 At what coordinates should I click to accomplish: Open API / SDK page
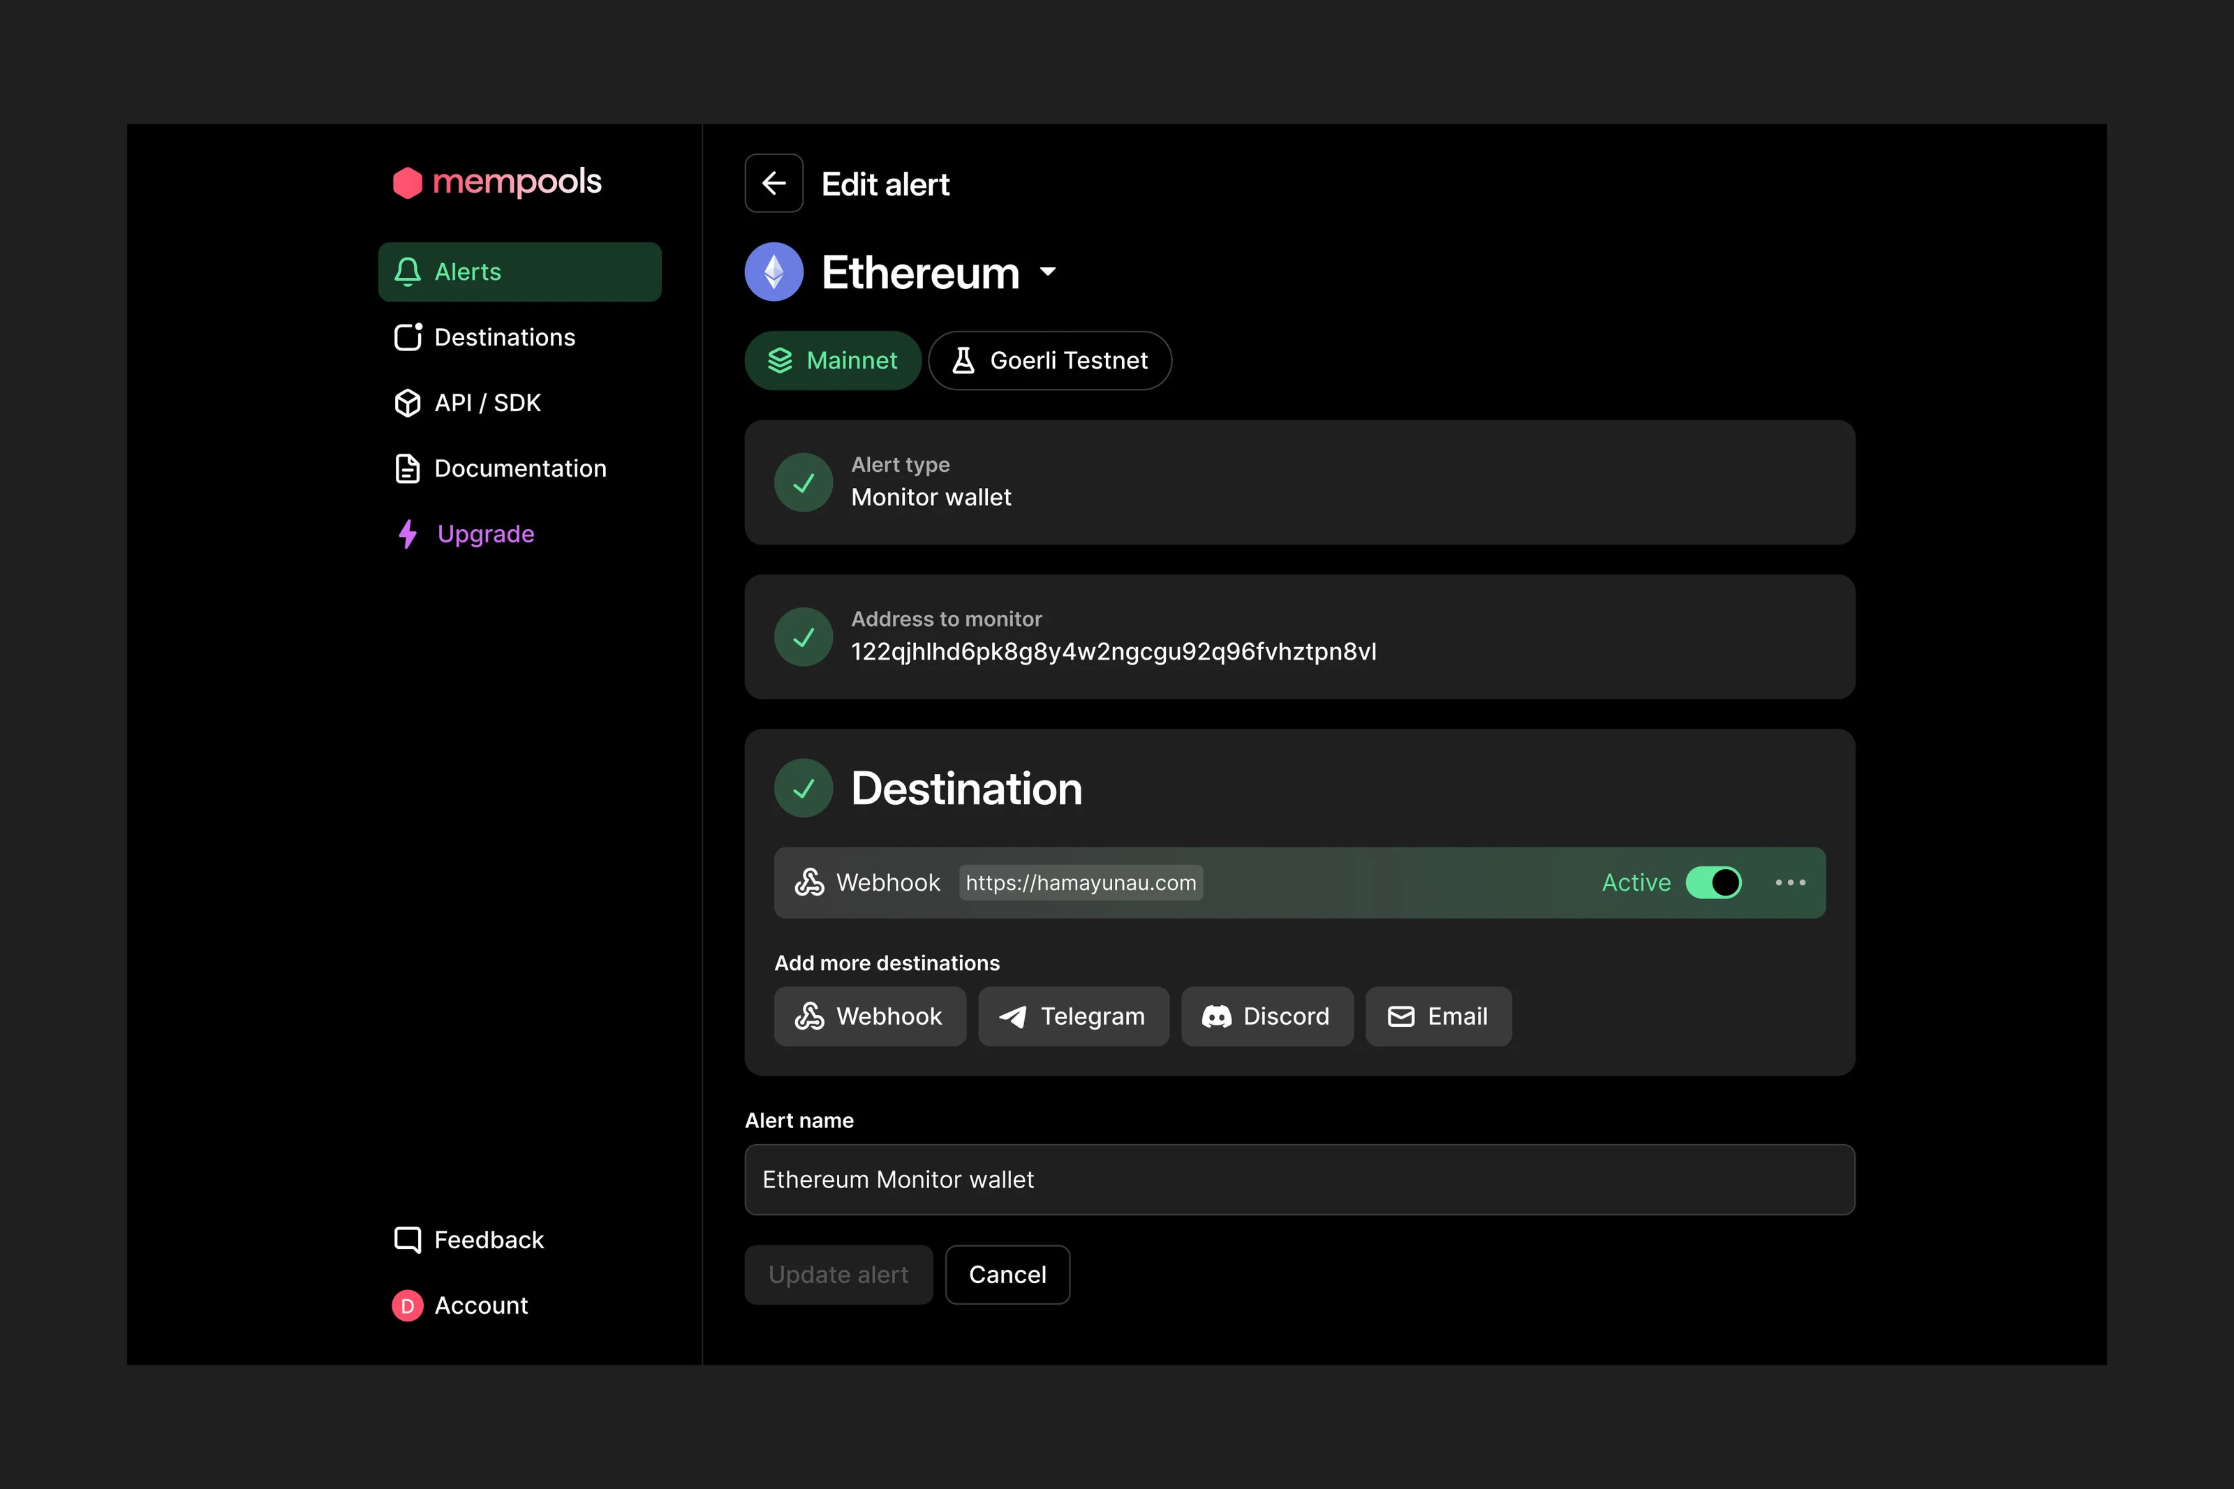point(519,403)
